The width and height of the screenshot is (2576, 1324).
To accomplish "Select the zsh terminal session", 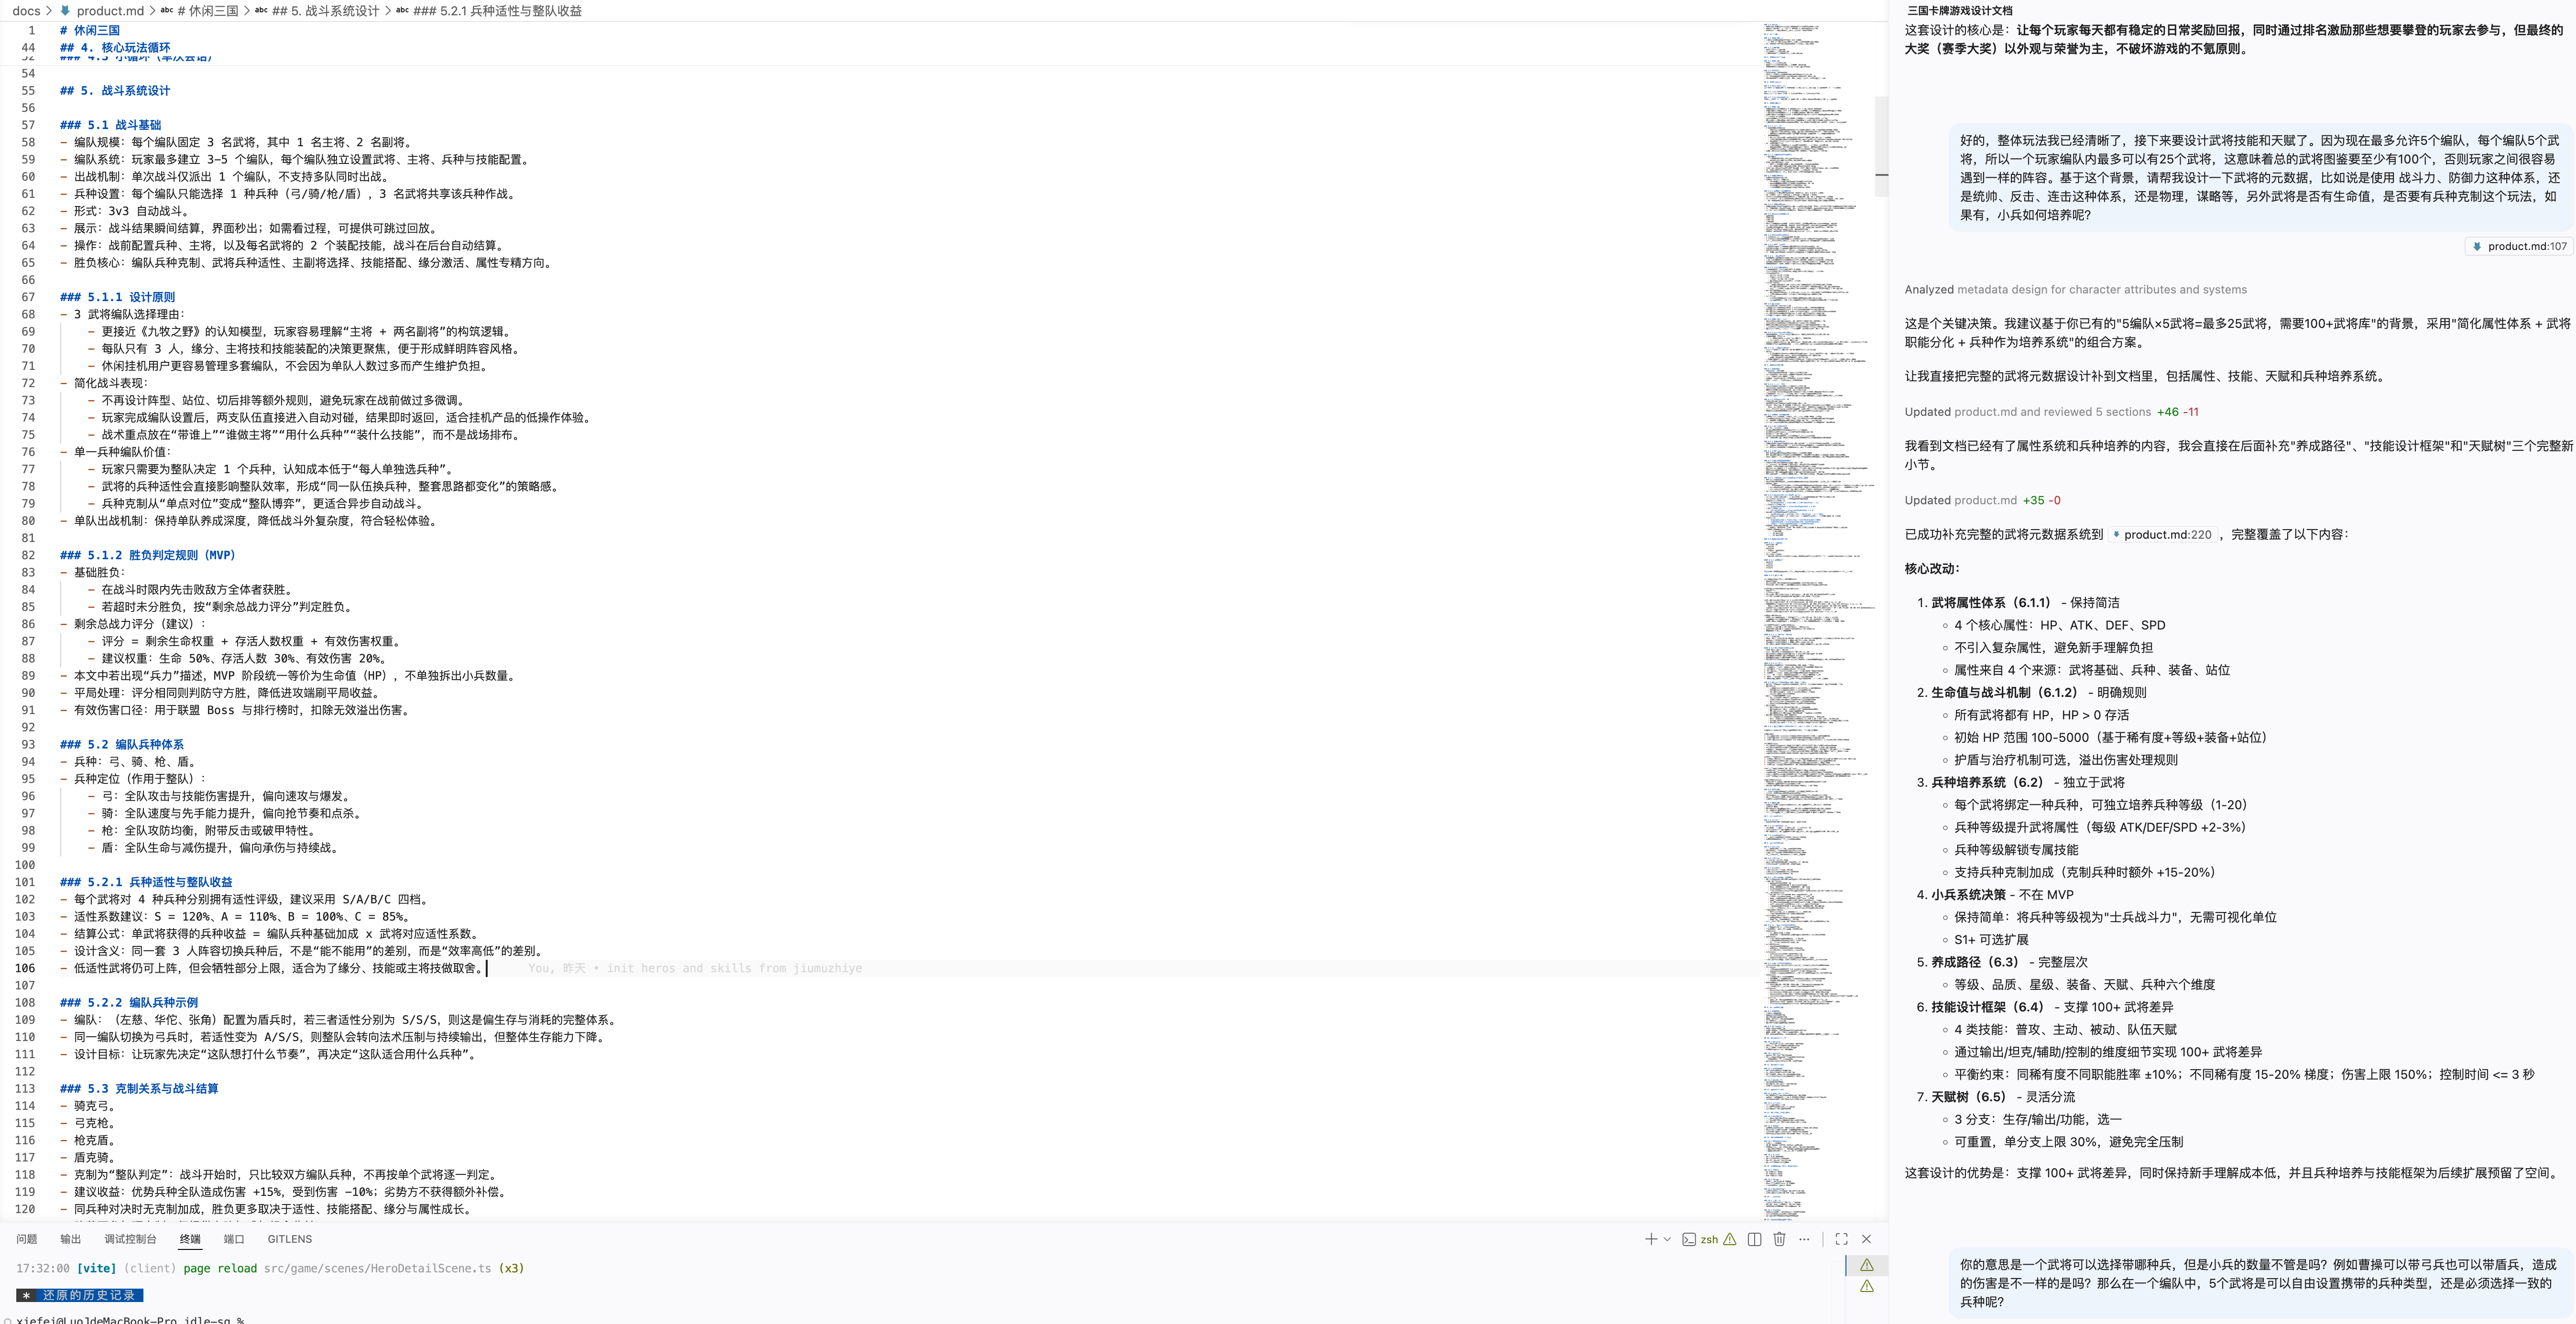I will [1700, 1239].
